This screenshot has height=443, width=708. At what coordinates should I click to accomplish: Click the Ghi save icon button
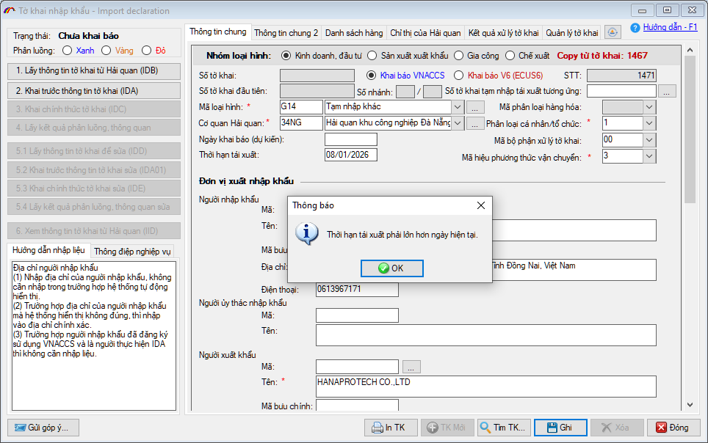(x=560, y=428)
